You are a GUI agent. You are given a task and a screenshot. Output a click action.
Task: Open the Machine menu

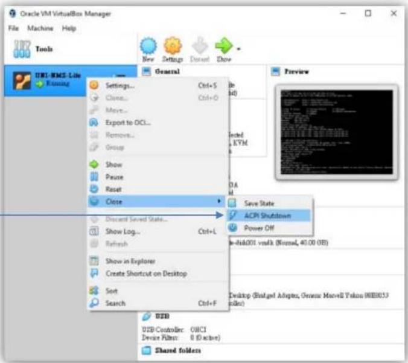pos(40,28)
